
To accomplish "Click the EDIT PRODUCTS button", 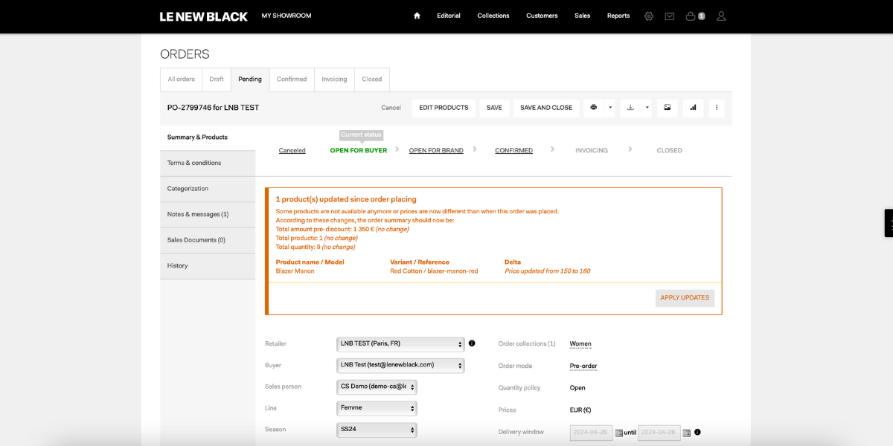I will pyautogui.click(x=444, y=108).
